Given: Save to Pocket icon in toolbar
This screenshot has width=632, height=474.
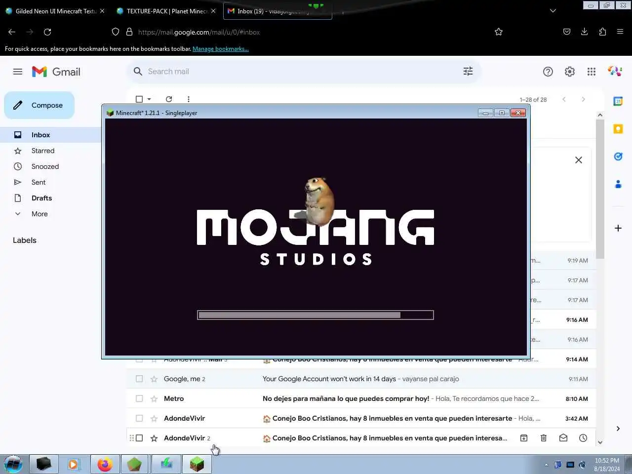Looking at the screenshot, I should 567,32.
